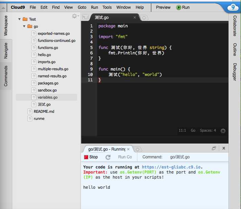Viewport: 241px width, 209px height.
Task: Click hello world output text
Action: click(96, 187)
